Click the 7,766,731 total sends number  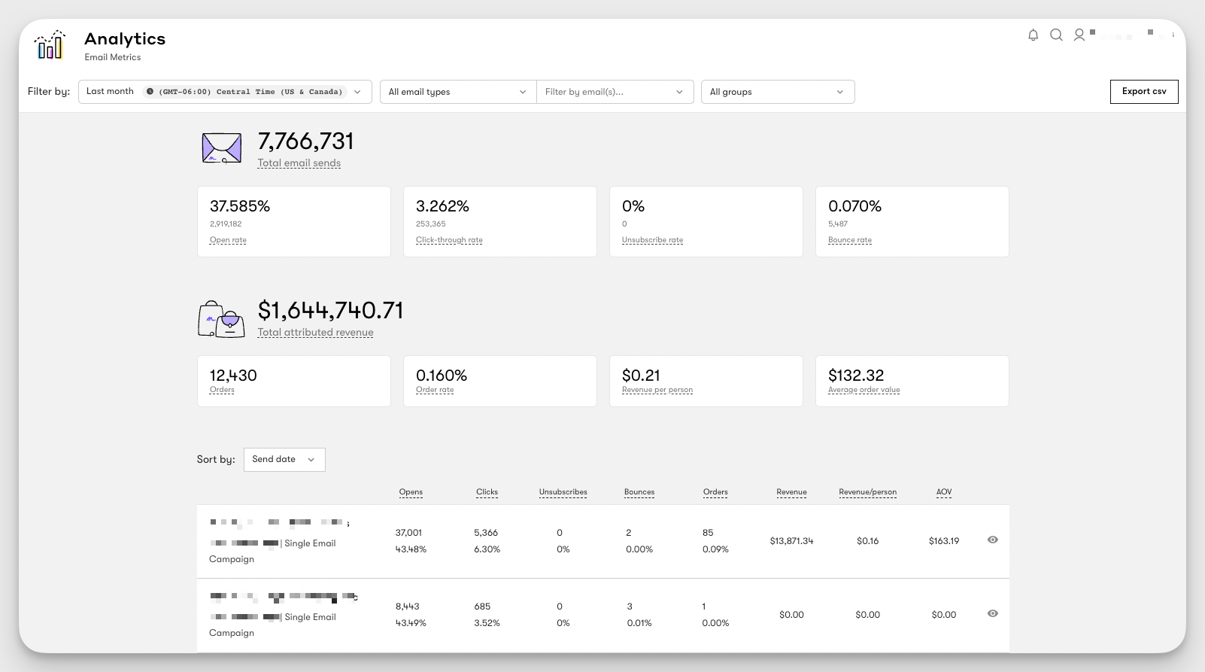click(x=305, y=141)
